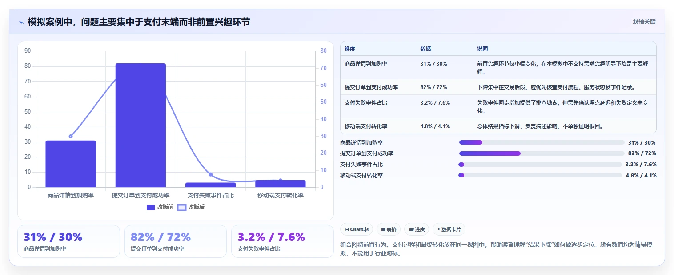Click the 82% / 72% table cell
This screenshot has width=674, height=275.
433,87
